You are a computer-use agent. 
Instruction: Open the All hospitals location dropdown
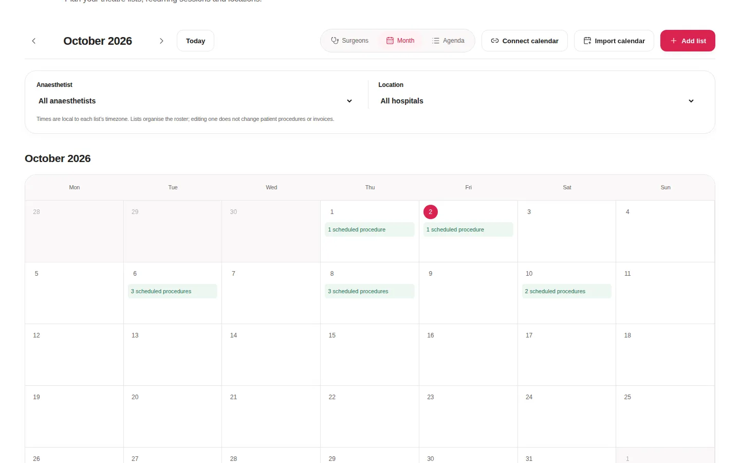click(538, 101)
